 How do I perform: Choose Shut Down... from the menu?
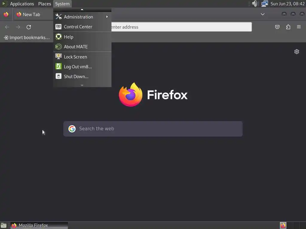coord(82,77)
